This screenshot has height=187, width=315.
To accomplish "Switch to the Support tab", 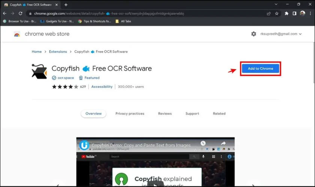I will click(192, 113).
